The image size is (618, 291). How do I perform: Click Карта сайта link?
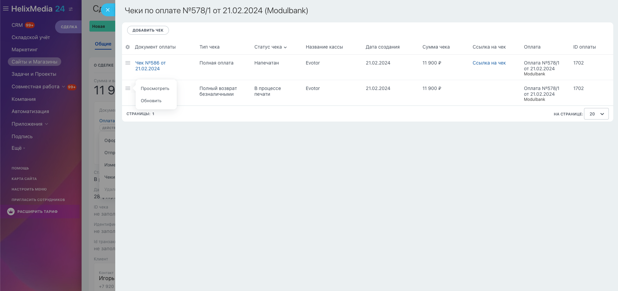point(24,179)
